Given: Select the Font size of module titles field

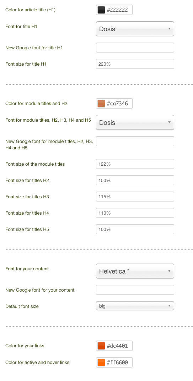Looking at the screenshot, I should tap(135, 164).
